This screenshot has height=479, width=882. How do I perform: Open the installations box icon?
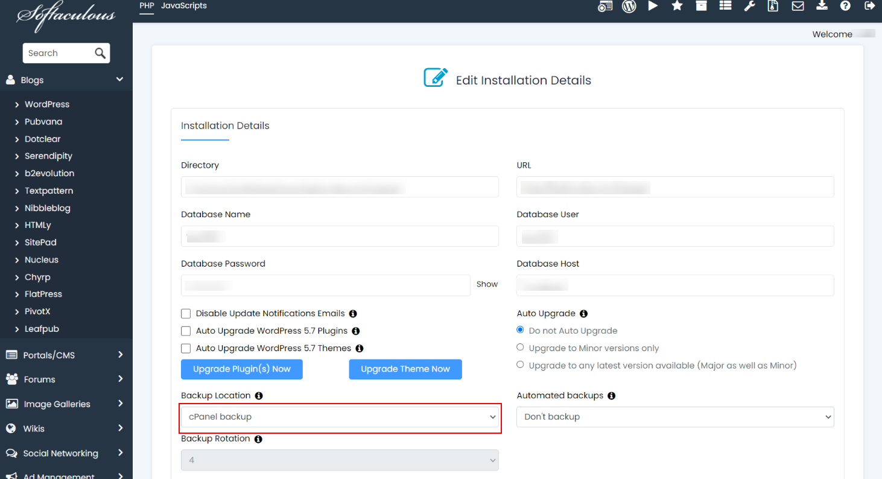pos(701,6)
